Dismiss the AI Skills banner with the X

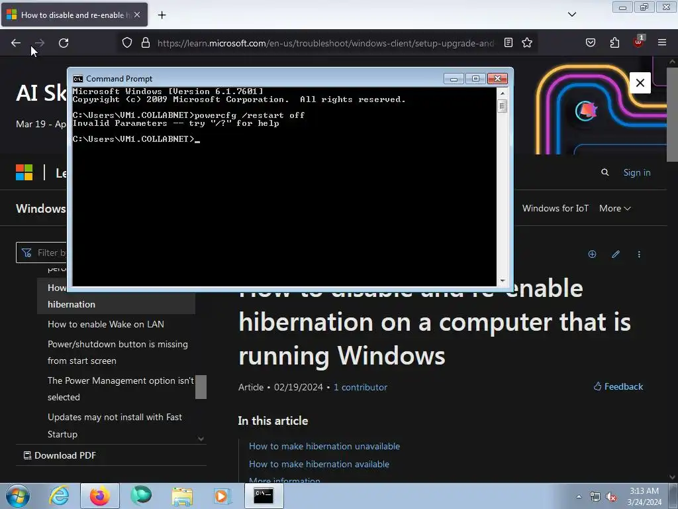pyautogui.click(x=640, y=83)
